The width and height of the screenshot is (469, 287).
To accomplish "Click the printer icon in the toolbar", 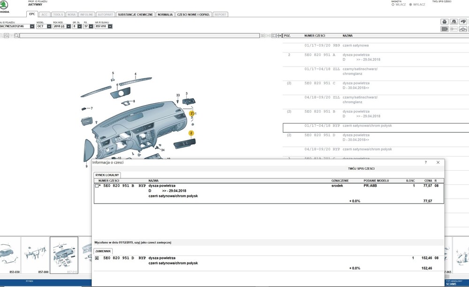I will pyautogui.click(x=444, y=22).
